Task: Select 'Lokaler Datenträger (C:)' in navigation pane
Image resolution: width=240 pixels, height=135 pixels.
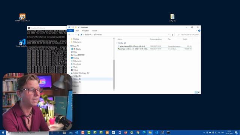Action: coord(81,73)
